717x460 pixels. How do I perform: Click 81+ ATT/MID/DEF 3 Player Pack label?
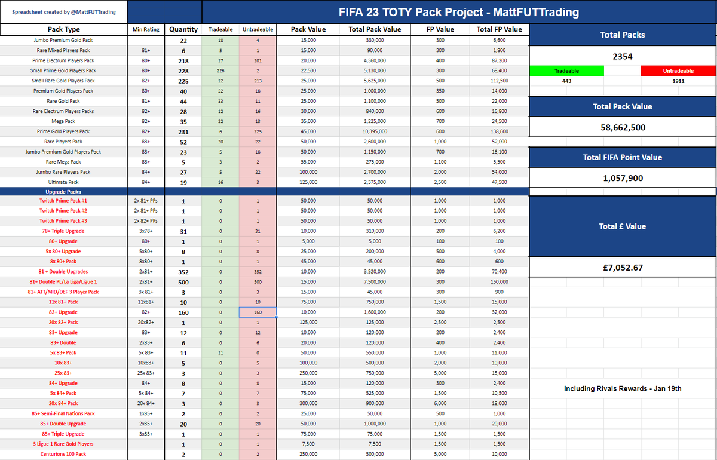[x=63, y=292]
